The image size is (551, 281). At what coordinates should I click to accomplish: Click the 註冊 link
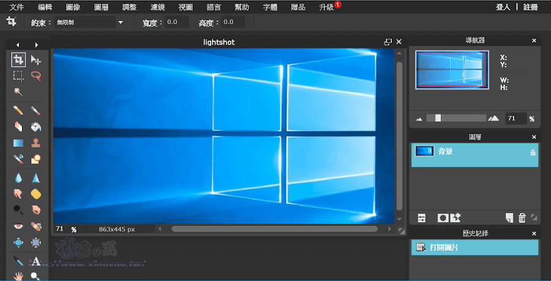(531, 7)
